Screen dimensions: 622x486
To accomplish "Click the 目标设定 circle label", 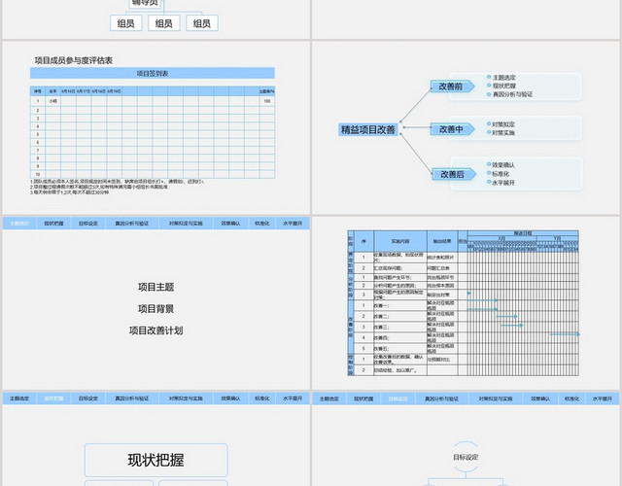I will (466, 457).
